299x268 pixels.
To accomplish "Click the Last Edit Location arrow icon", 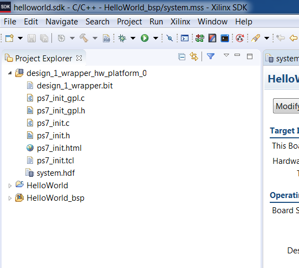I will (281, 38).
